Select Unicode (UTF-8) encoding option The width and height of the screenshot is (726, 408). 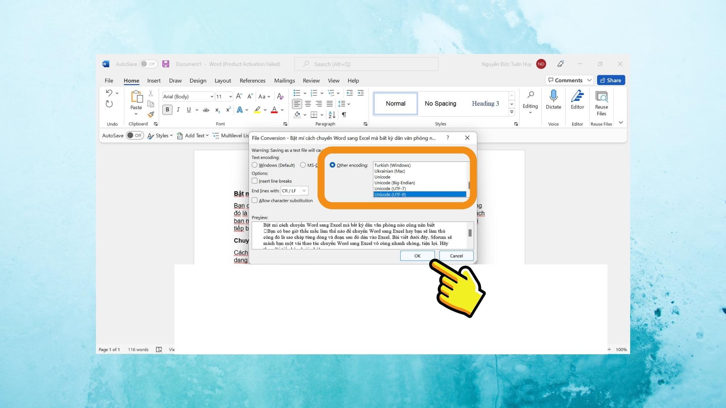click(419, 194)
